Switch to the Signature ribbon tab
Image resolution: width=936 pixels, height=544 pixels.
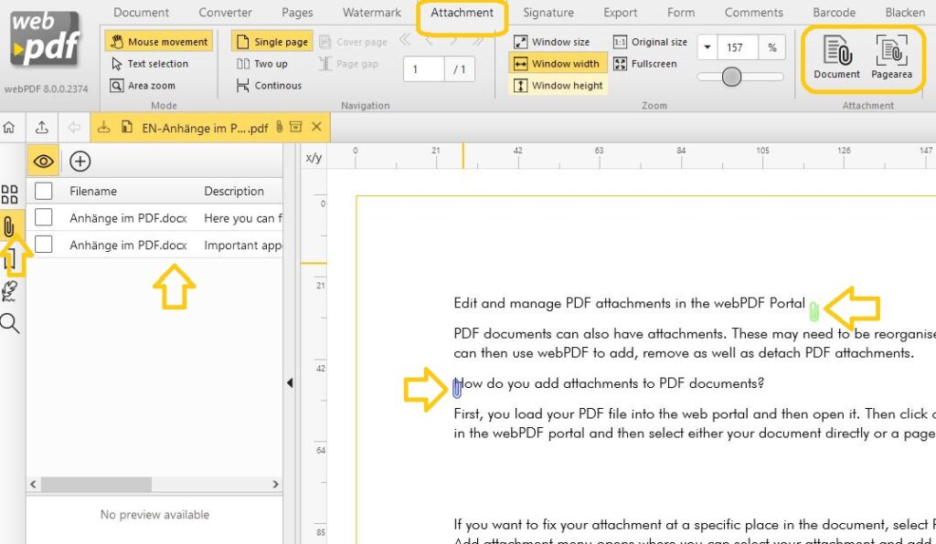(548, 13)
